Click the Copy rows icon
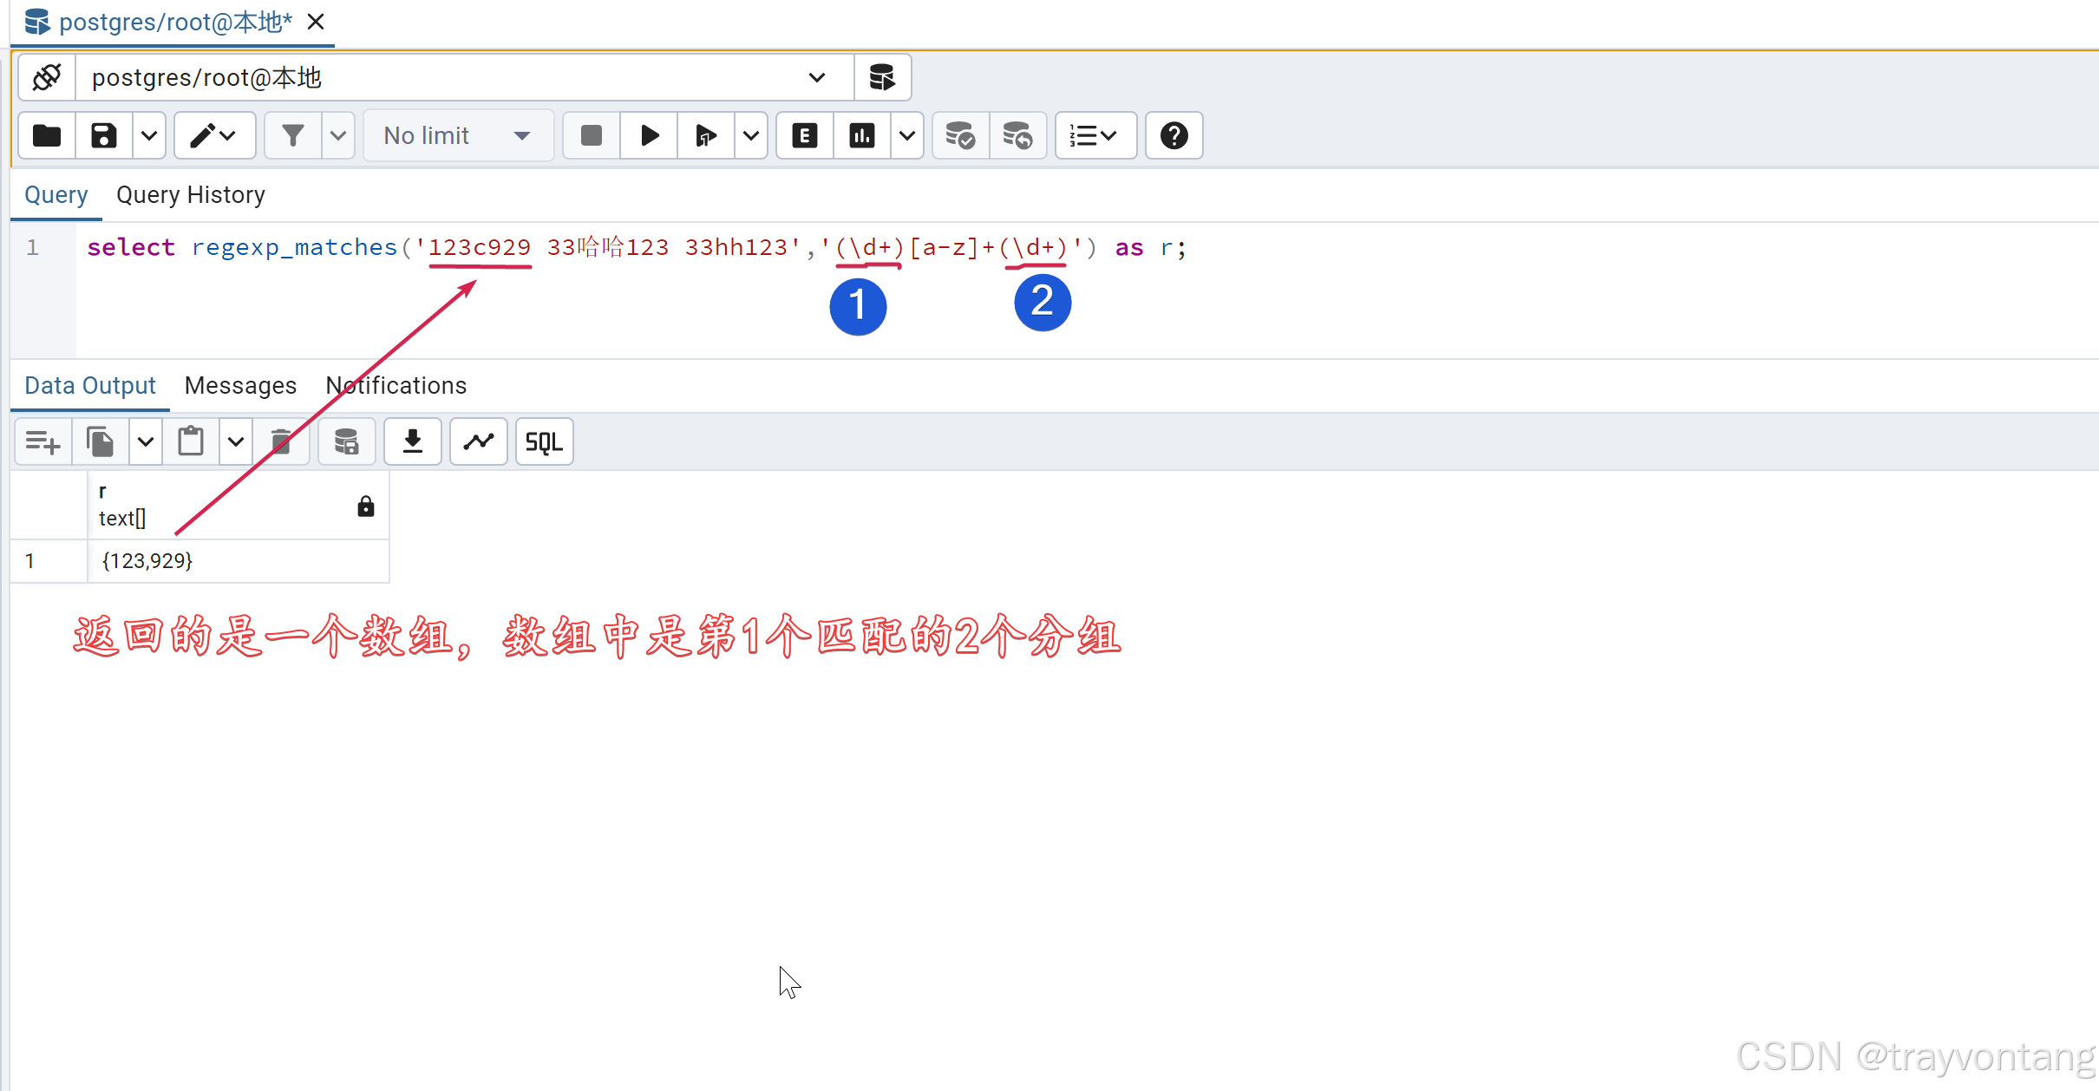Image resolution: width=2099 pixels, height=1091 pixels. (97, 441)
